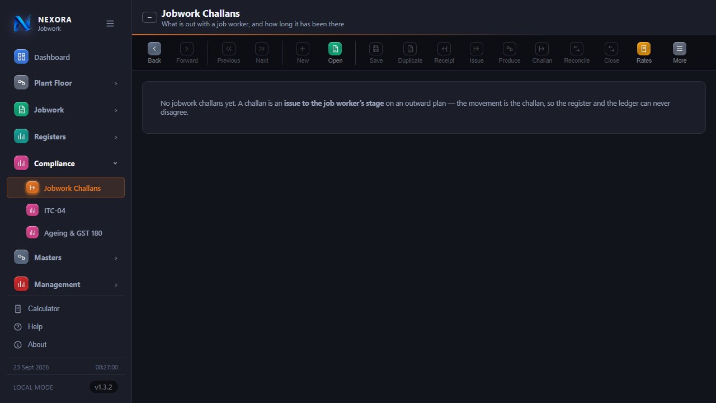The image size is (716, 403).
Task: Expand the Registers section
Action: point(65,137)
